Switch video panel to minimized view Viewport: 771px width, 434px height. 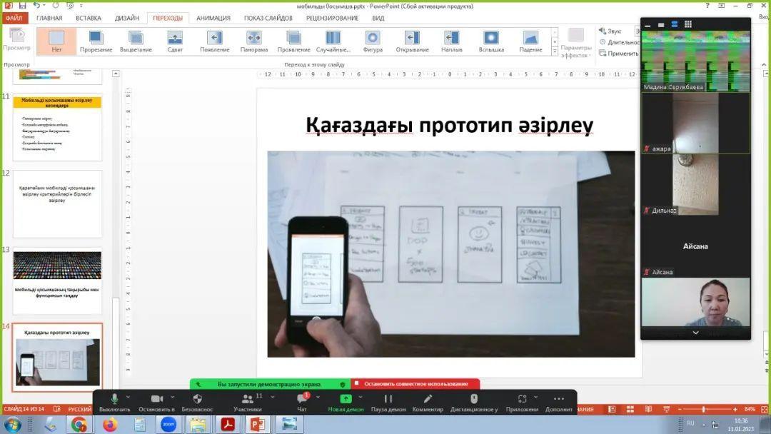click(648, 24)
